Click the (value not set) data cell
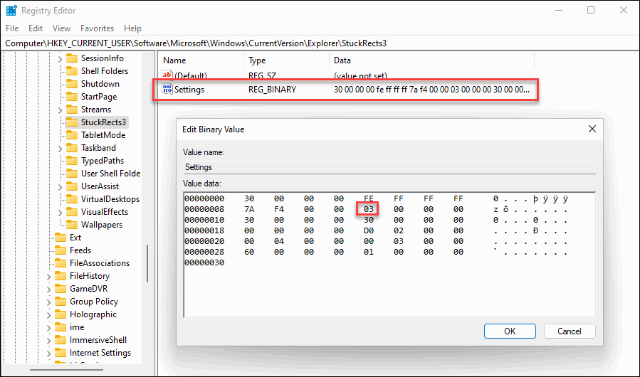 click(360, 76)
